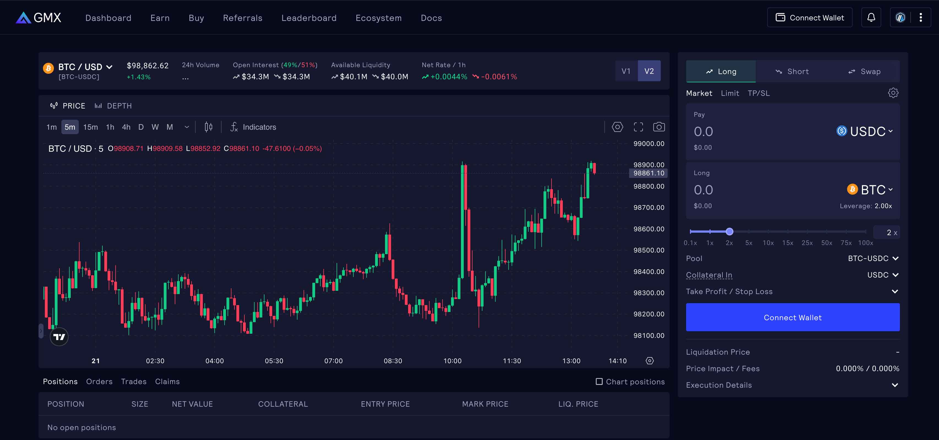Open the Claims tab
Image resolution: width=939 pixels, height=440 pixels.
tap(167, 381)
